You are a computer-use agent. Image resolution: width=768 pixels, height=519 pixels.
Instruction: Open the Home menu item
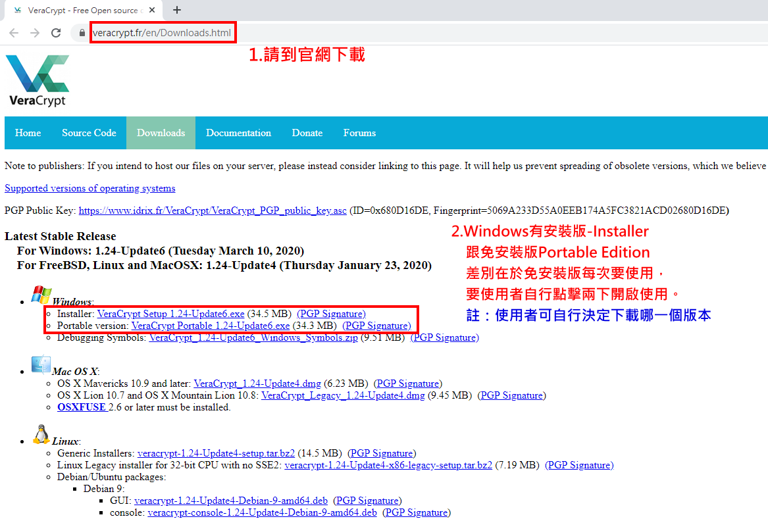click(28, 133)
